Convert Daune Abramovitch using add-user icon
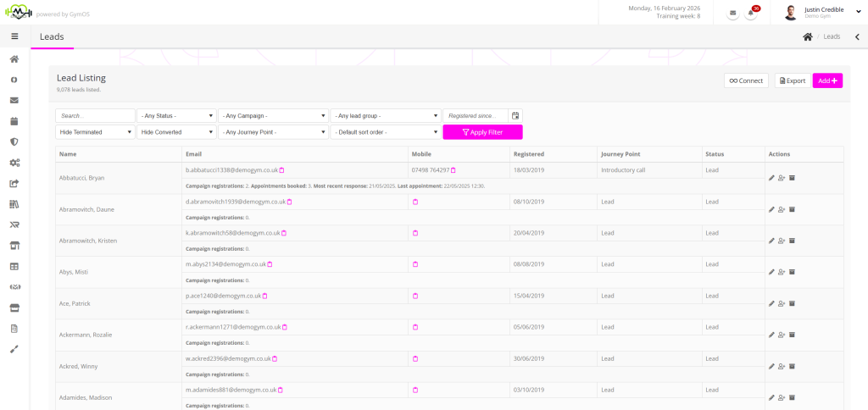868x410 pixels. 782,209
